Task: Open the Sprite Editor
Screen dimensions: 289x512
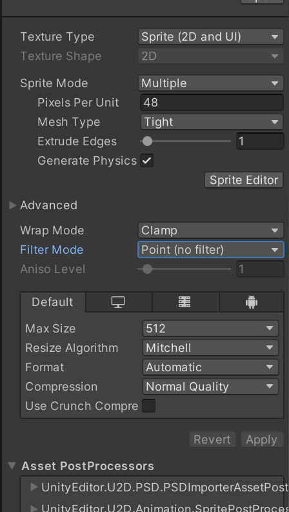Action: 244,180
